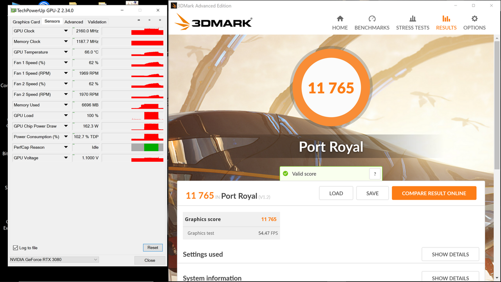This screenshot has height=282, width=501.
Task: Switch to the Validation tab
Action: point(97,22)
